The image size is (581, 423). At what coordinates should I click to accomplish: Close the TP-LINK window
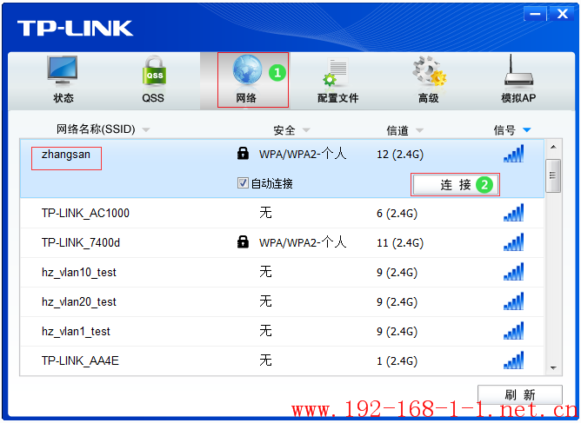coord(563,14)
